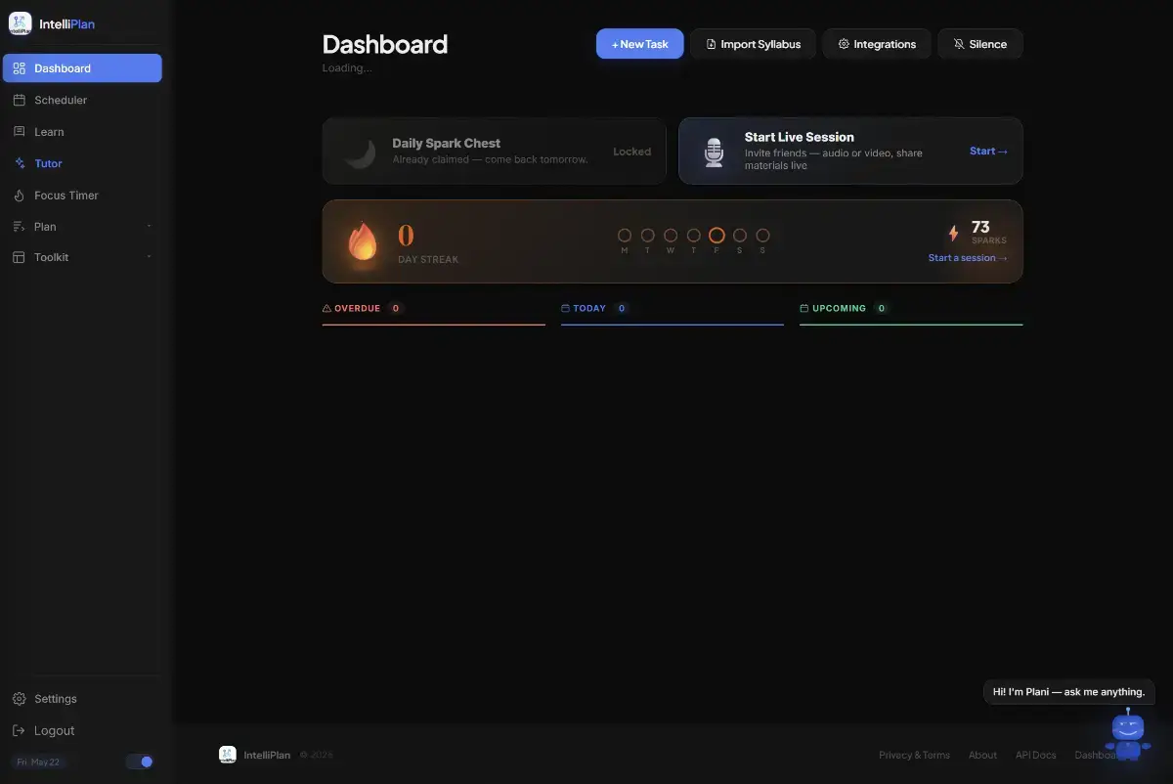This screenshot has width=1173, height=784.
Task: Click the Import Syllabus file icon
Action: coord(711,44)
